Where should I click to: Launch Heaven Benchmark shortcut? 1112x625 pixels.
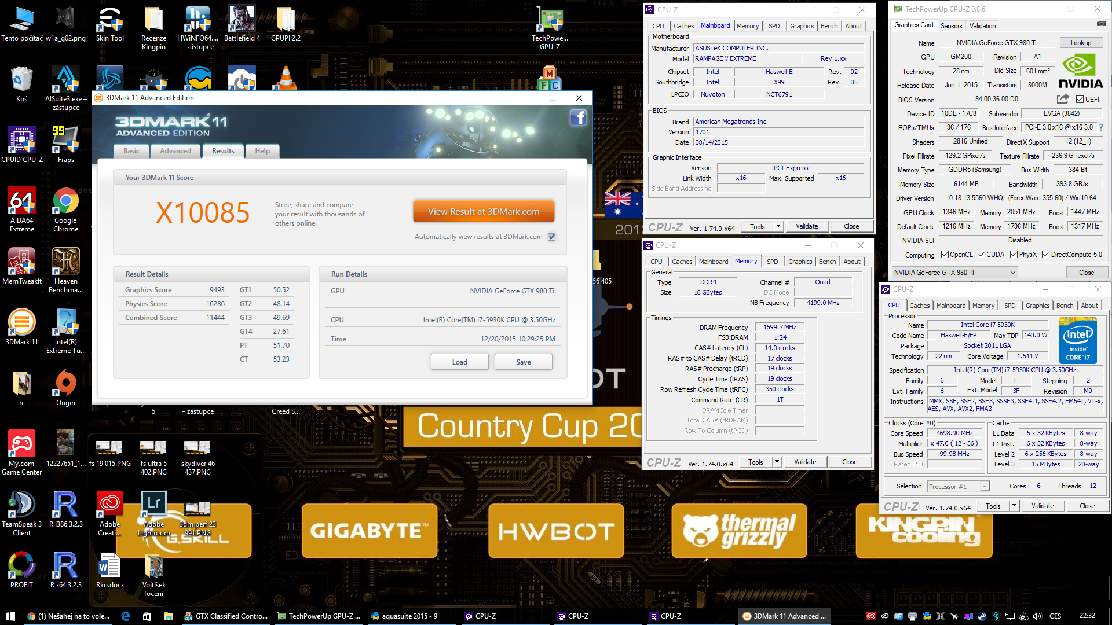[x=65, y=270]
